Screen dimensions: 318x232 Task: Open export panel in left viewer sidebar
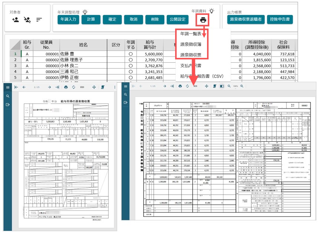pyautogui.click(x=8, y=105)
